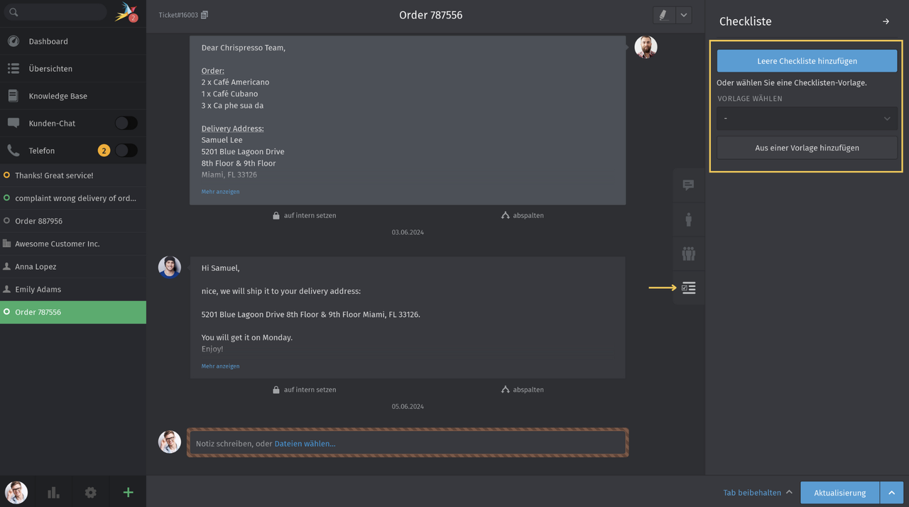
Task: Expand the highlighter options chevron
Action: tap(682, 14)
